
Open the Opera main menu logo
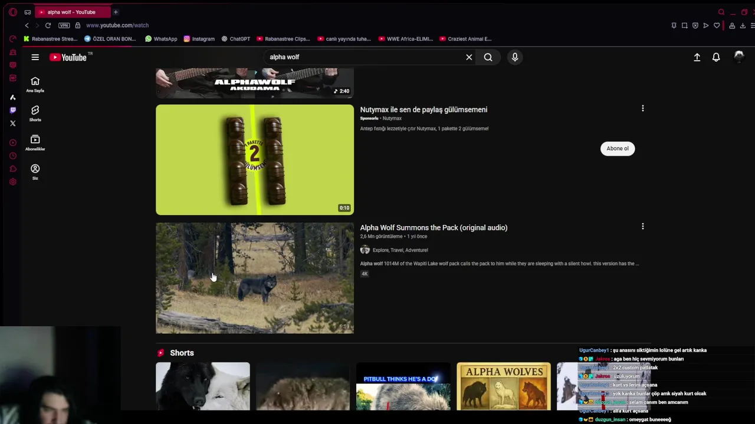coord(13,12)
